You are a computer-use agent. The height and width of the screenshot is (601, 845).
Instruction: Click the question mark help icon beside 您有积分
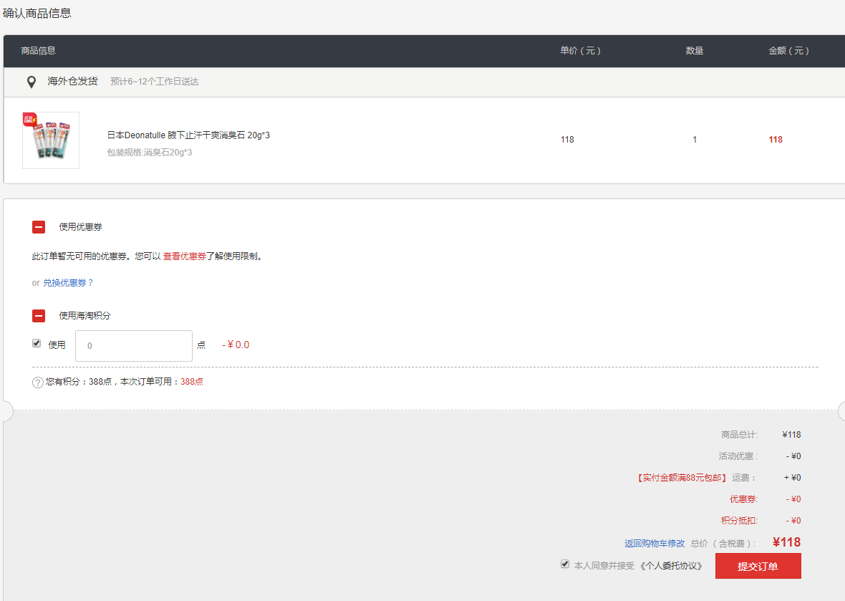[38, 383]
